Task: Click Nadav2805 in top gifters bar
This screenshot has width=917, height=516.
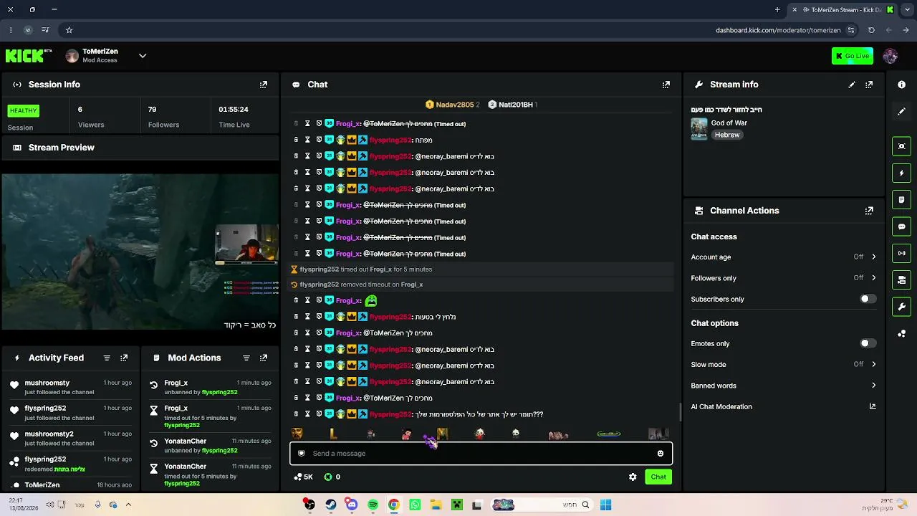Action: click(x=452, y=105)
